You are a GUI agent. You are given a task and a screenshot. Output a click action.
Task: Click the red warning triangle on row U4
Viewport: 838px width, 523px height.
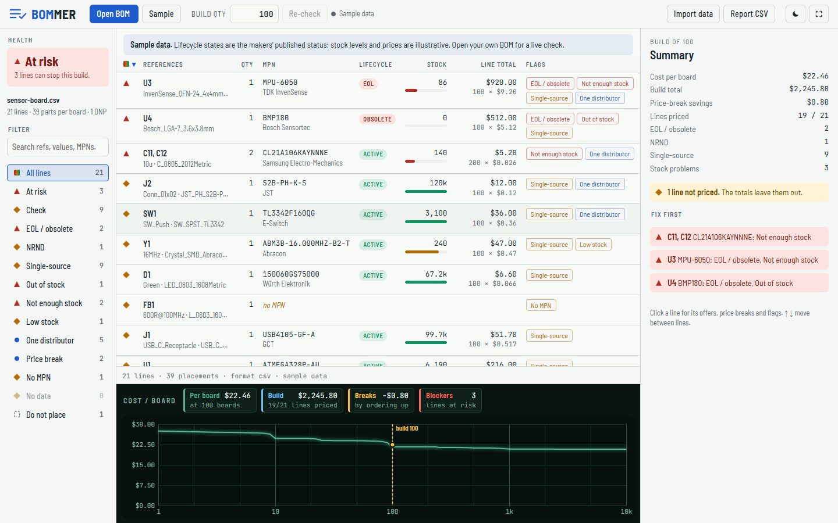click(x=126, y=119)
